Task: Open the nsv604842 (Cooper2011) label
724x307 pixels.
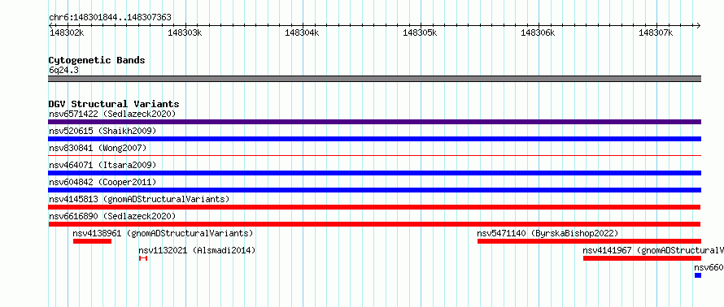Action: click(102, 182)
